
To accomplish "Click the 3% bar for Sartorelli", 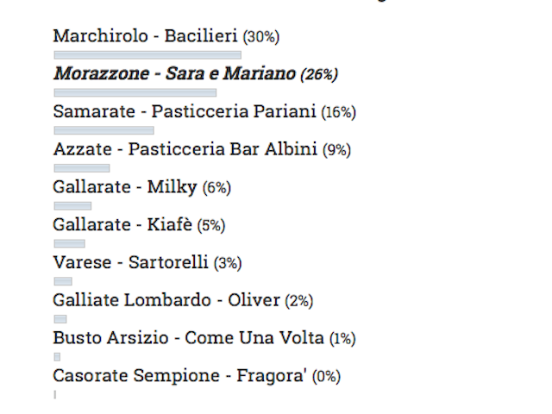I will coord(63,281).
